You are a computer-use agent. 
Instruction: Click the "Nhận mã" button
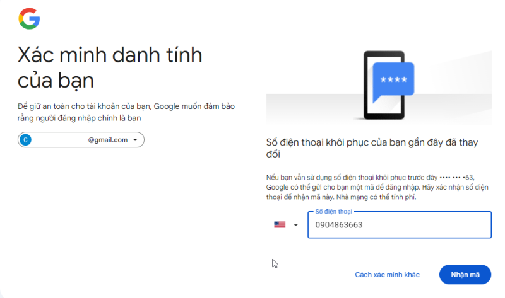pyautogui.click(x=465, y=275)
